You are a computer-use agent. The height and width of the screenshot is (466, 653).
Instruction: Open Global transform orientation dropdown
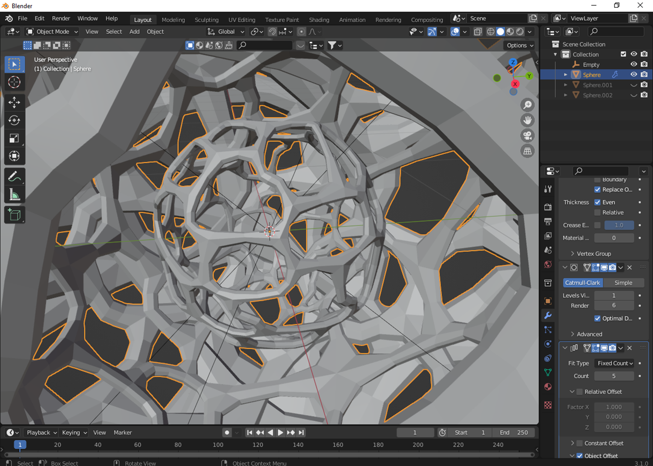click(x=226, y=32)
